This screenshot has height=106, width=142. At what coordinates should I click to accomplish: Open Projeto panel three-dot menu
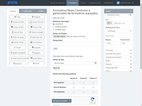point(131,11)
